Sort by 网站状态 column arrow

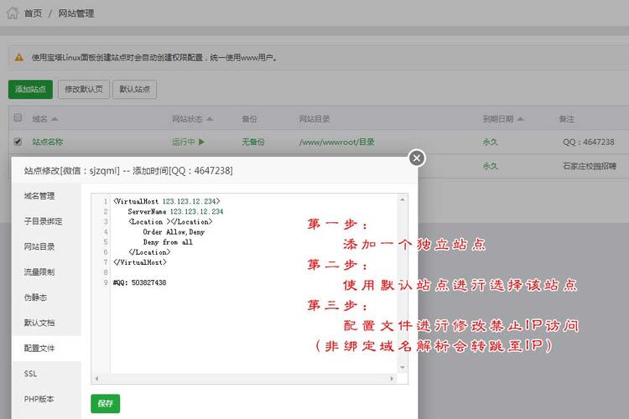point(210,119)
